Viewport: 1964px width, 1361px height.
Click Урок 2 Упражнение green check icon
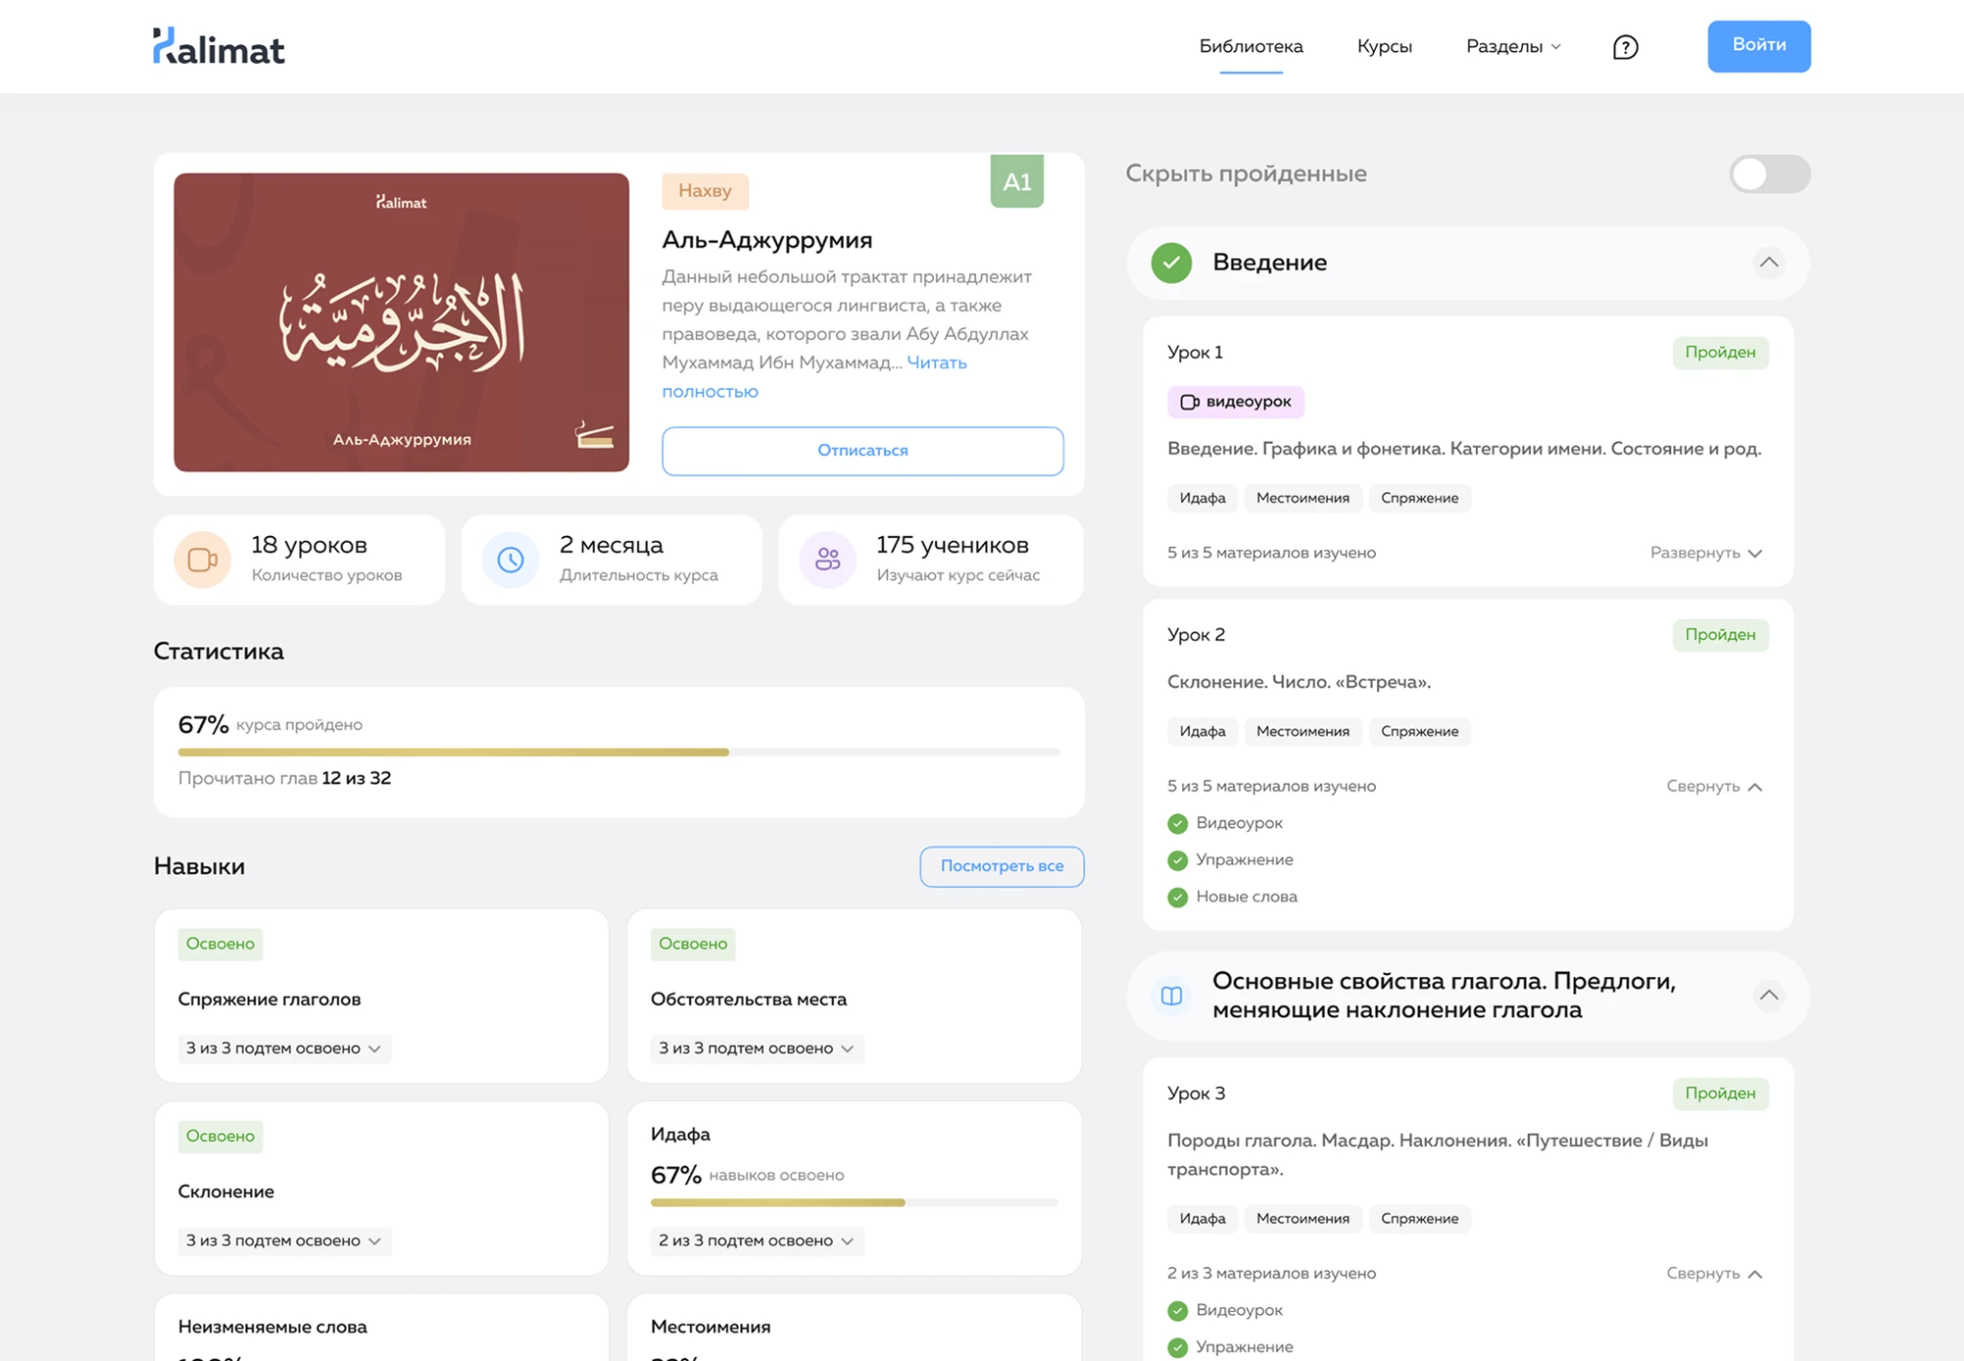pyautogui.click(x=1177, y=860)
